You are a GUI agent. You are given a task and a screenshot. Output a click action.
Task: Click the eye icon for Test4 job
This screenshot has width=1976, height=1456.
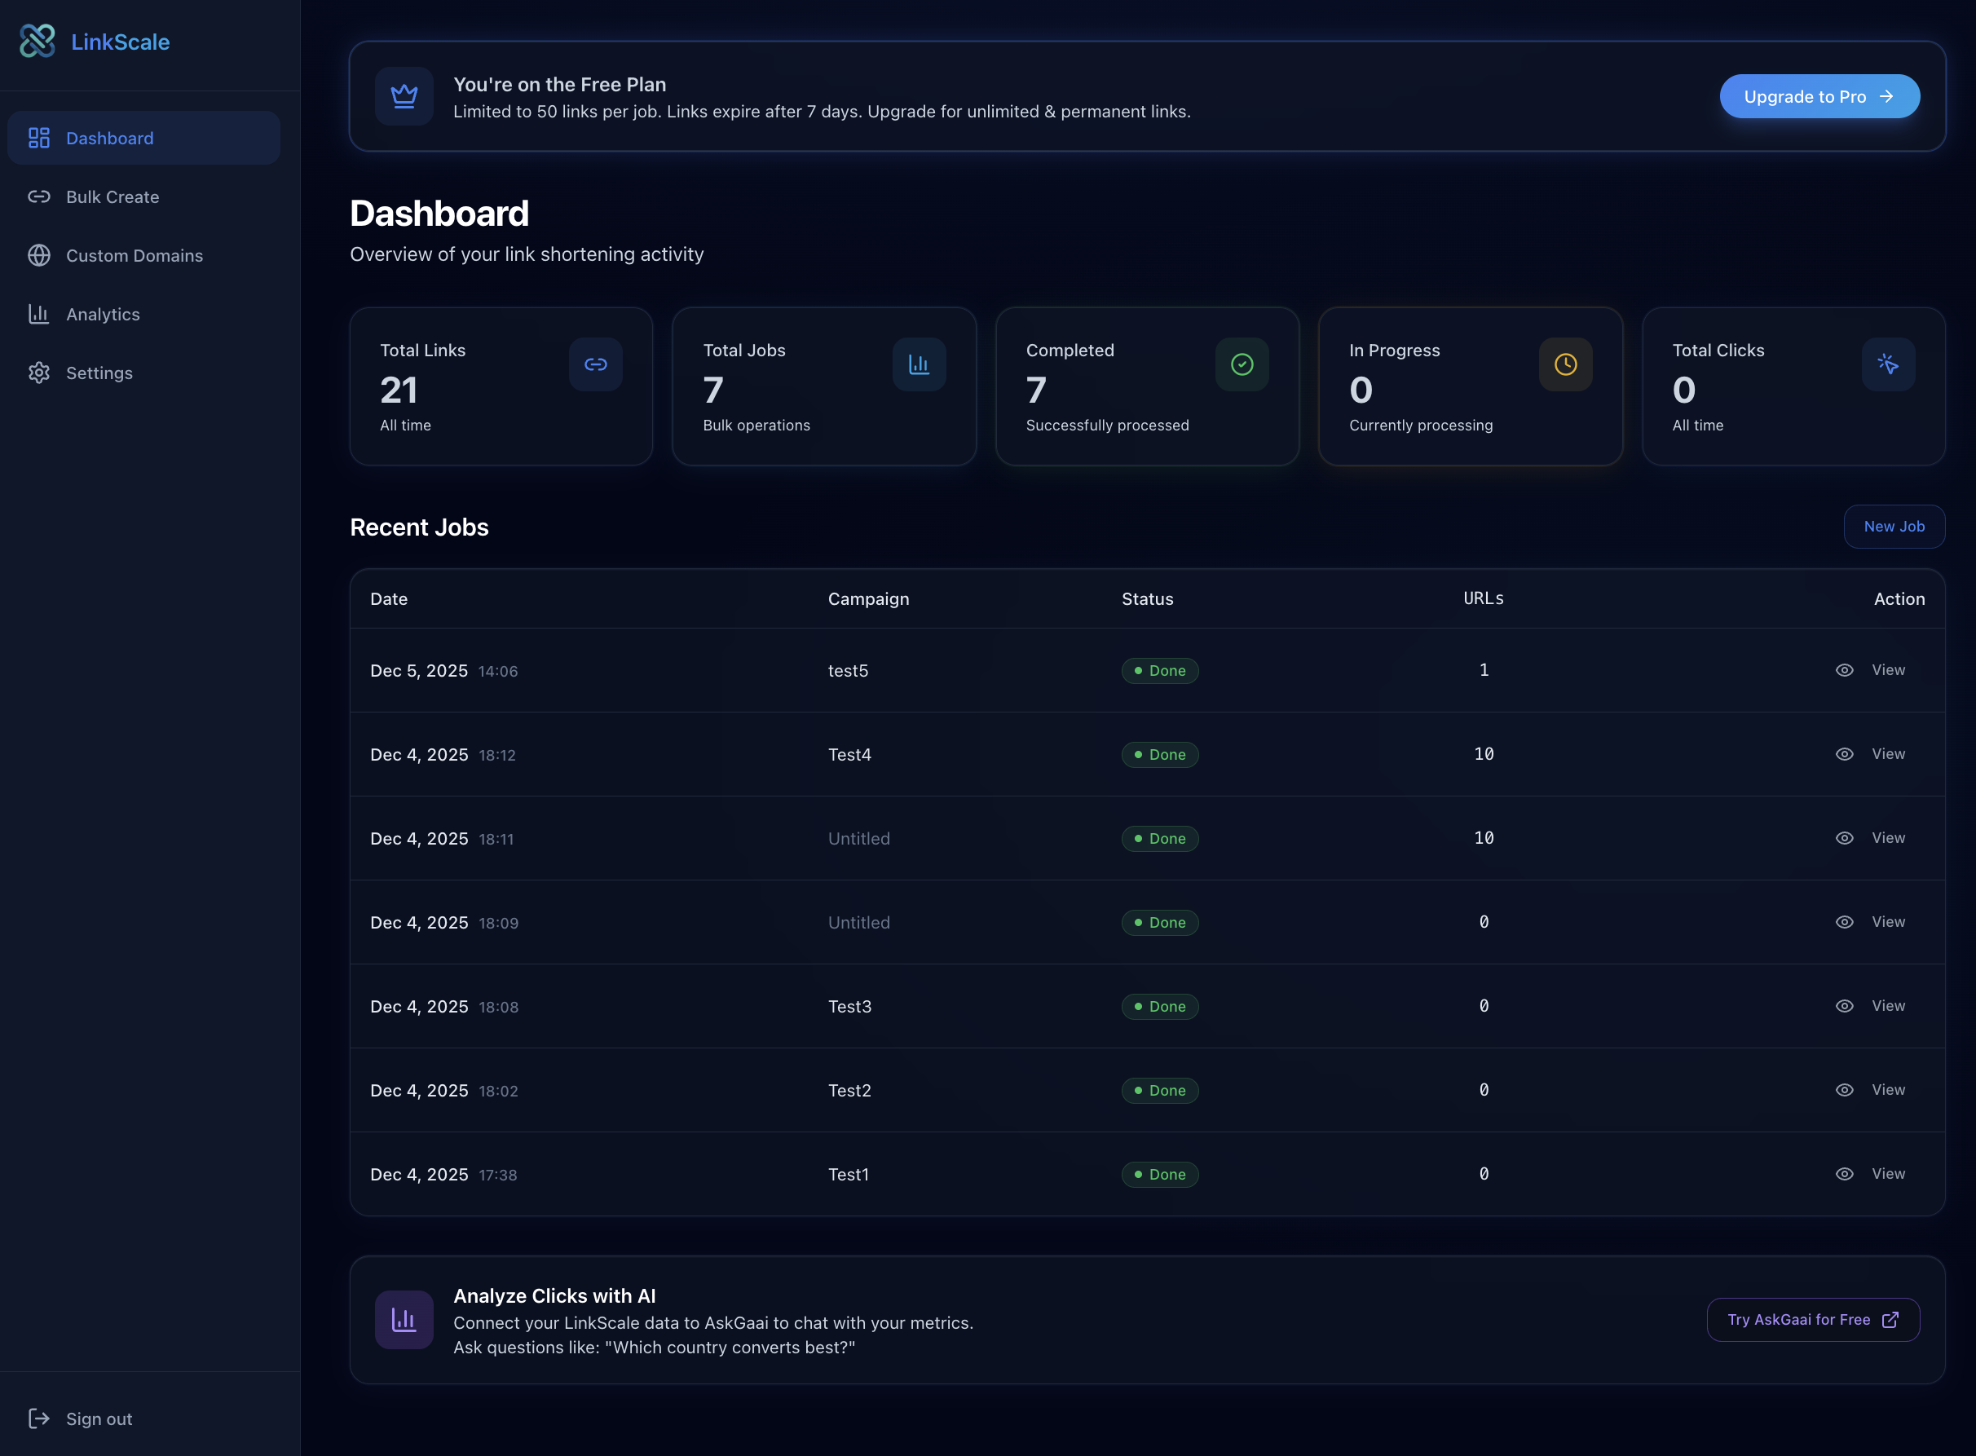[1844, 753]
